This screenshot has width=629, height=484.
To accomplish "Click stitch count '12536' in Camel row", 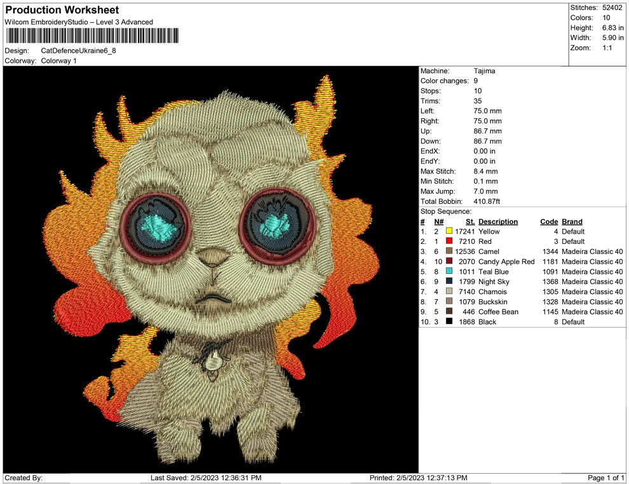I will tap(464, 252).
